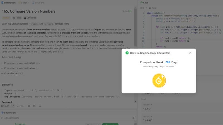
Task: Click the for loop code line
Action: (187, 27)
